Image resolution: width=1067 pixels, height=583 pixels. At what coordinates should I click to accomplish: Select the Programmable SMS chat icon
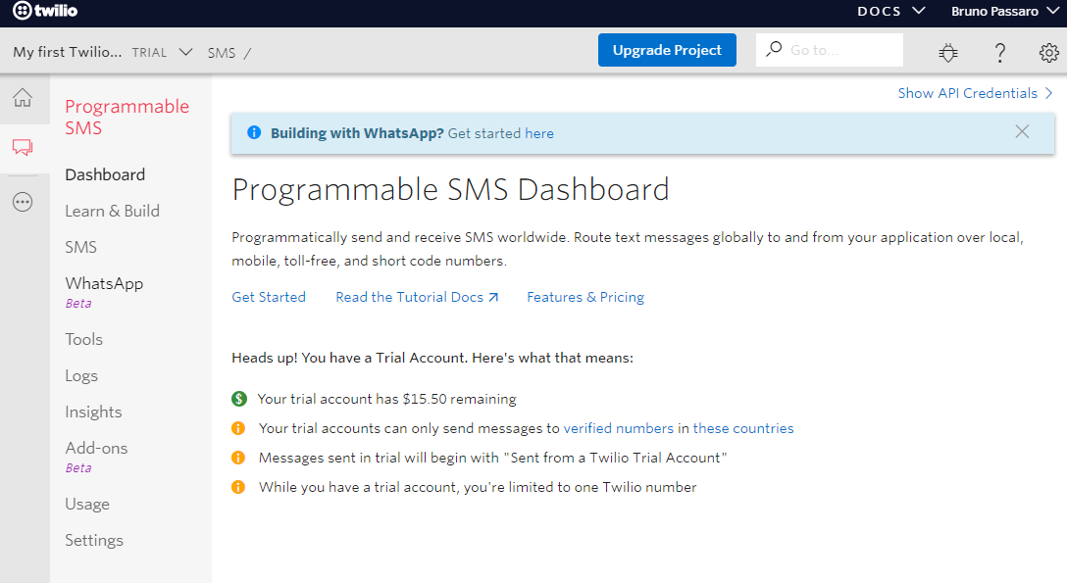click(23, 147)
